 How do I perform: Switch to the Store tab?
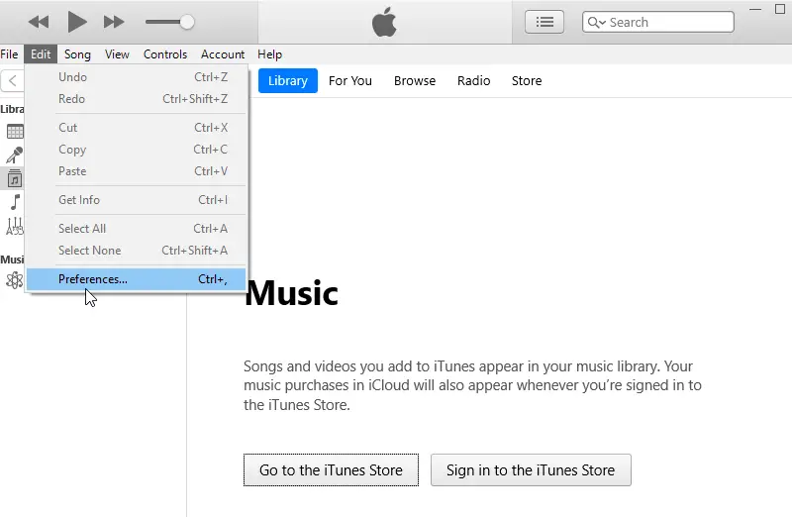527,81
